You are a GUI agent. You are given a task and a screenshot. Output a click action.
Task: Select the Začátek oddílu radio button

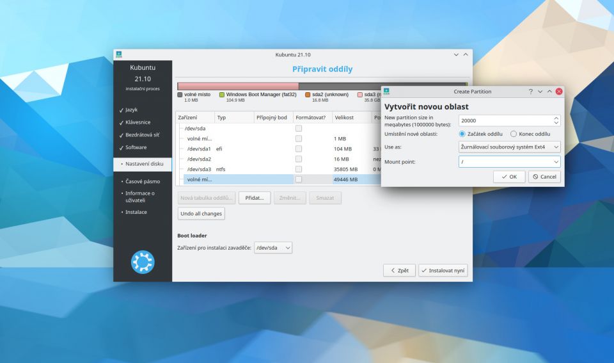tap(462, 134)
